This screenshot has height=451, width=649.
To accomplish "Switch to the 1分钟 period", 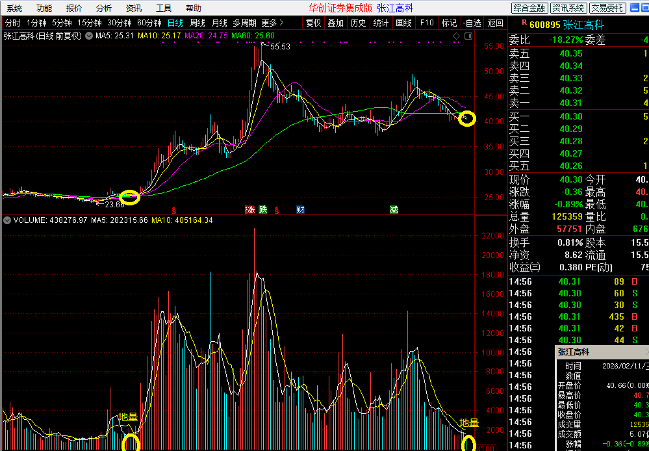I will tap(36, 23).
